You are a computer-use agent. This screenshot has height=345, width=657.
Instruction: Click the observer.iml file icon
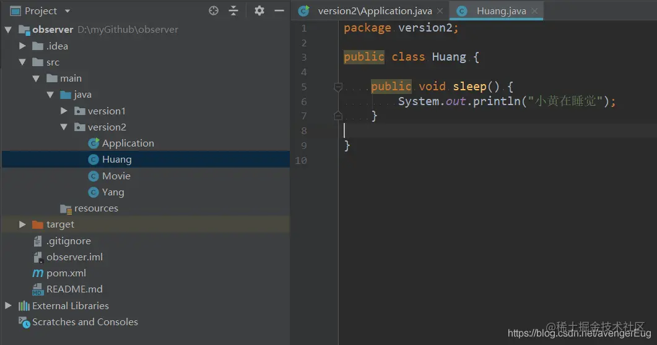pos(38,257)
